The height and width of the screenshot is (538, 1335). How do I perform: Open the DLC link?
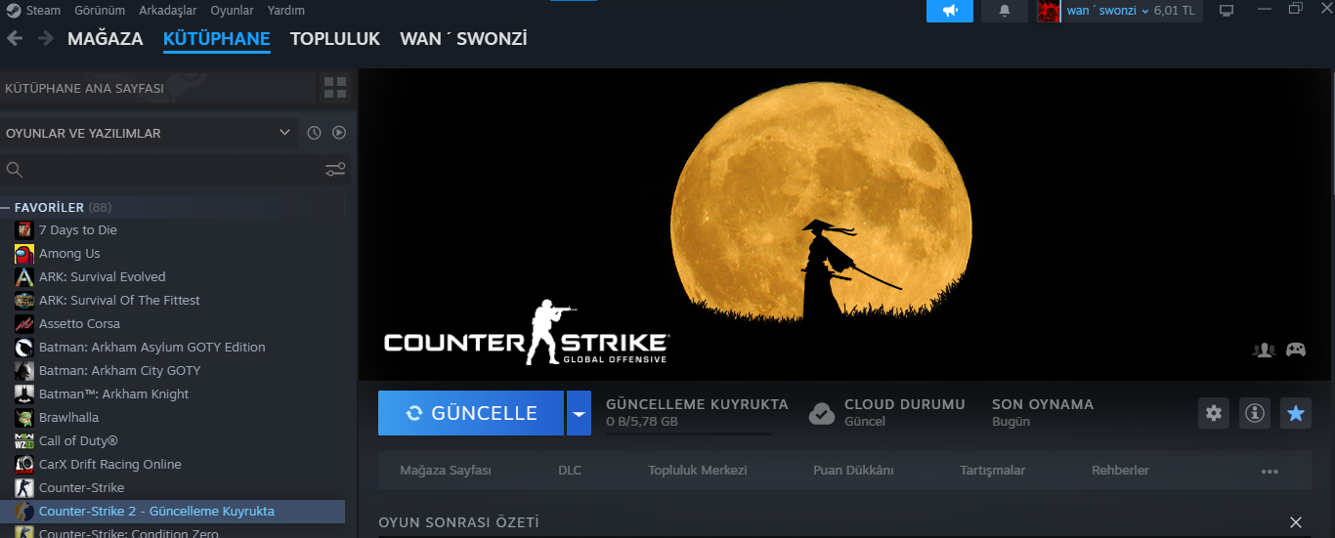570,471
